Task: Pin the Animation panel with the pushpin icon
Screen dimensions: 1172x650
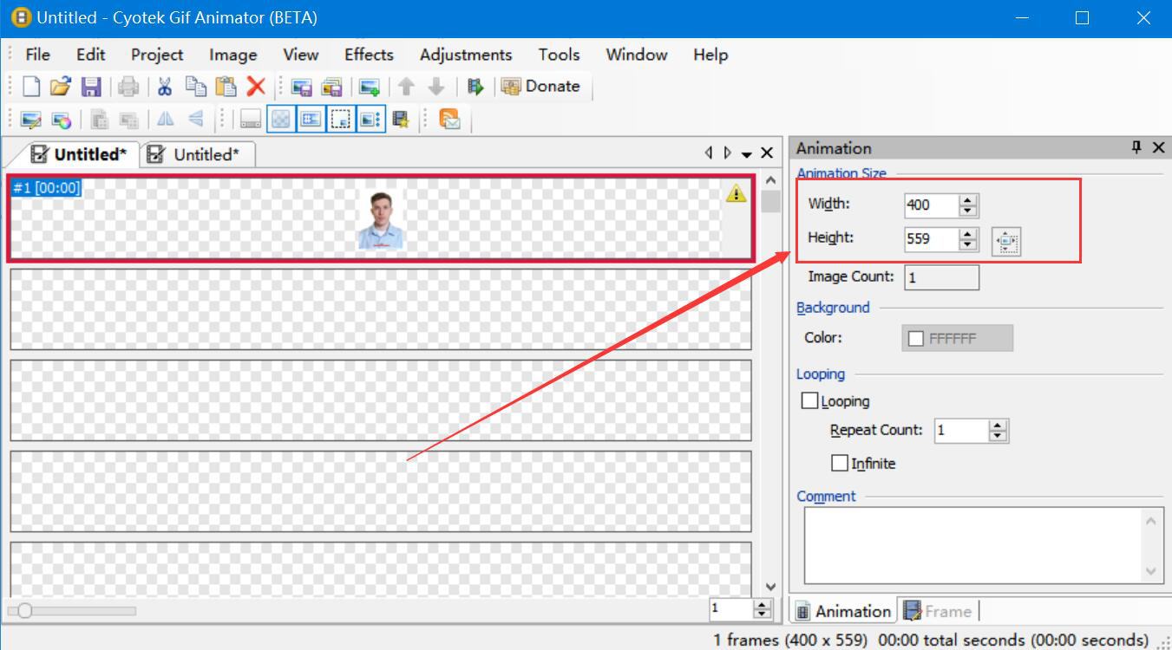Action: (x=1136, y=147)
